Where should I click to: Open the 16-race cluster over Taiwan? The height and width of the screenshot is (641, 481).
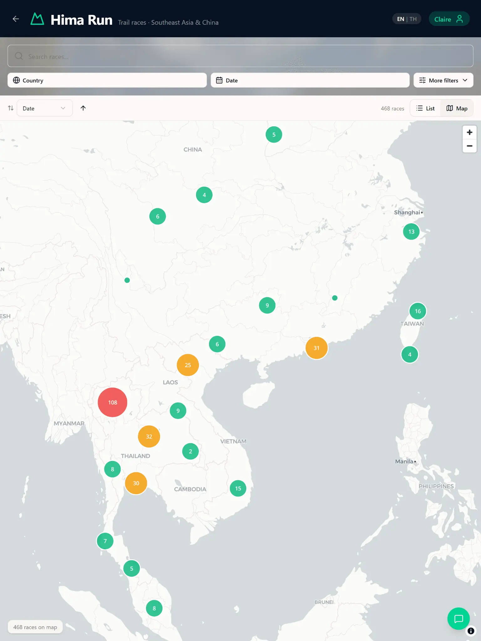[418, 311]
